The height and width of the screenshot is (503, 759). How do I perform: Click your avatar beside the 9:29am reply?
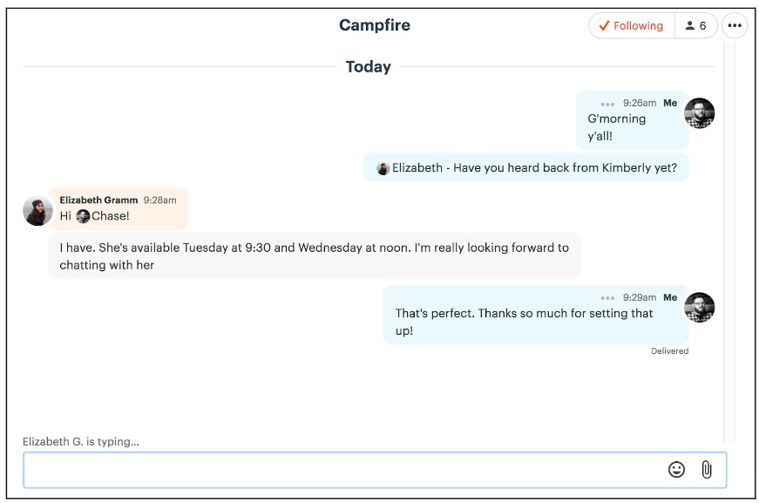click(701, 307)
